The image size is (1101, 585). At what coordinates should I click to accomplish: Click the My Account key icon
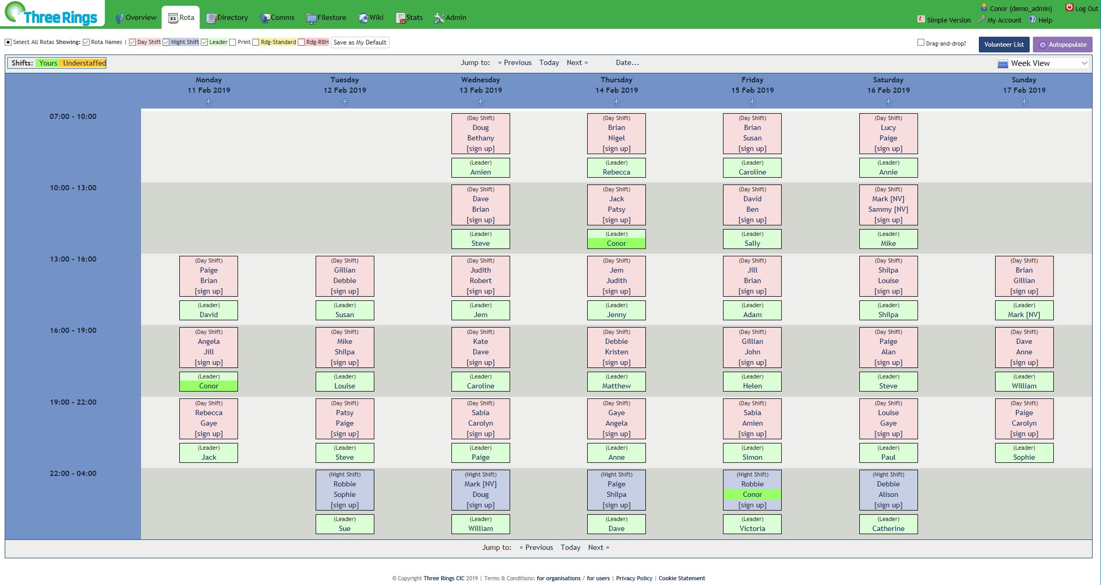click(981, 19)
